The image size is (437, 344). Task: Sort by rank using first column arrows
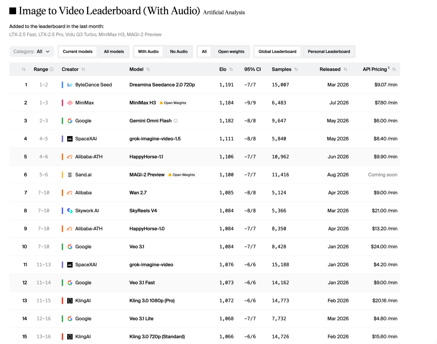click(23, 70)
